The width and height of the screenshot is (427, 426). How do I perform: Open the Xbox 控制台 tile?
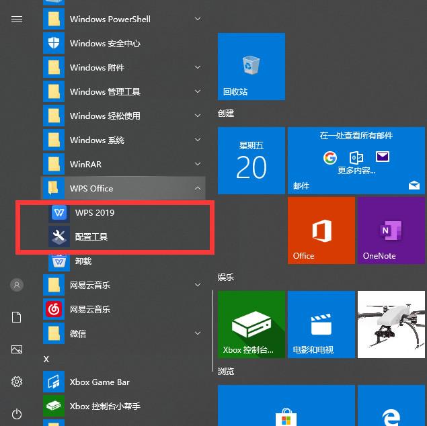tap(251, 325)
